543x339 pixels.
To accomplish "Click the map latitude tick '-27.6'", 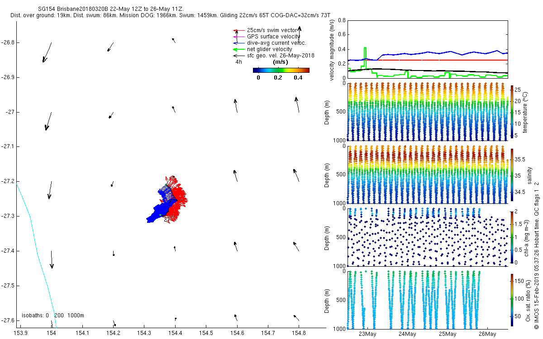I will [x=8, y=320].
